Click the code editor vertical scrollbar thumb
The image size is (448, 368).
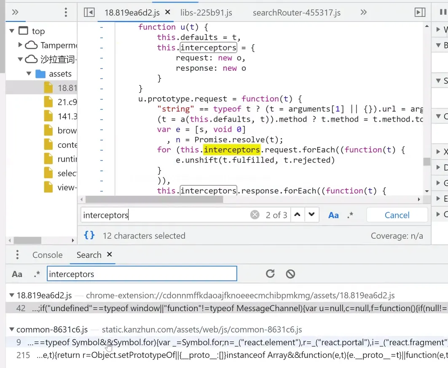[x=427, y=161]
